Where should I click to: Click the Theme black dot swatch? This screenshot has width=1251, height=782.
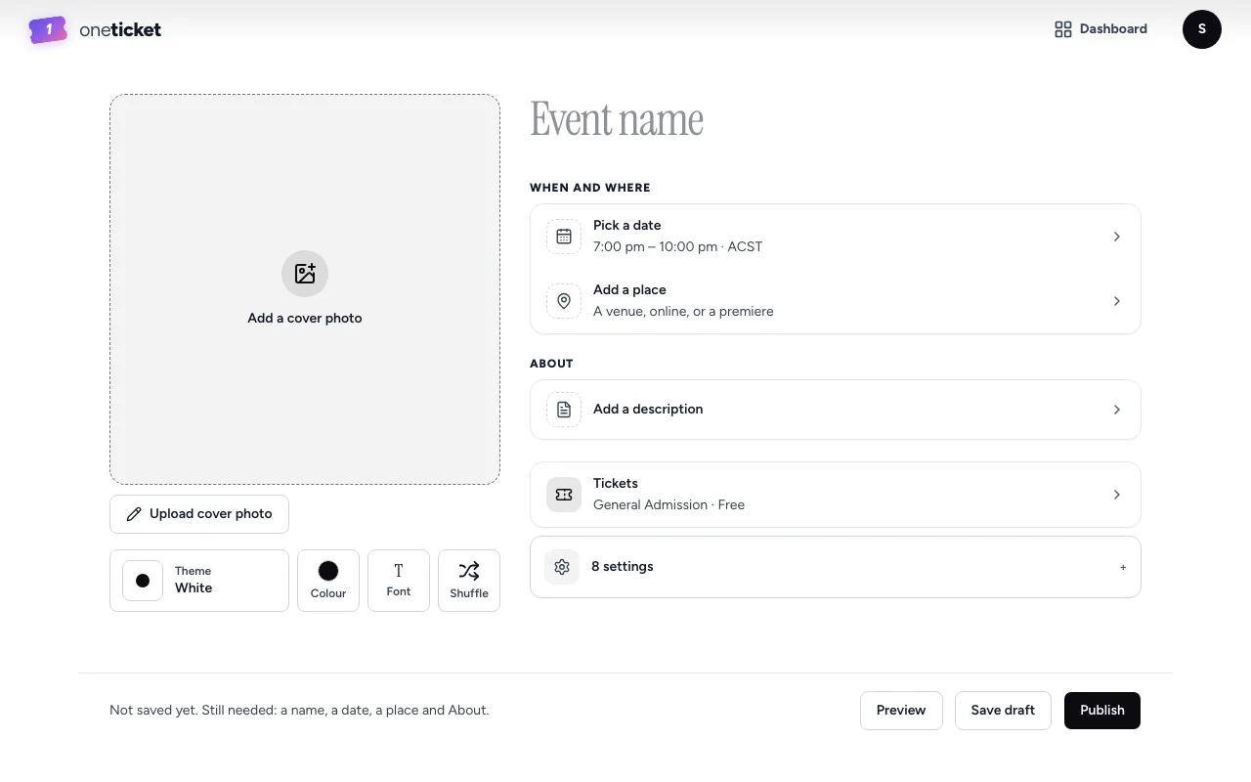click(143, 581)
